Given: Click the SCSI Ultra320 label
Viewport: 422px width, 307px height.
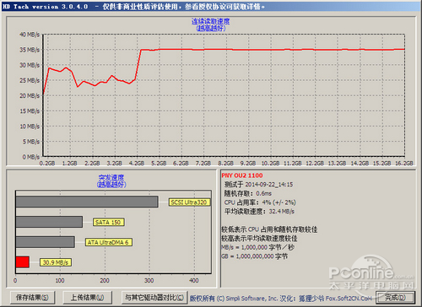Looking at the screenshot, I should pos(189,202).
